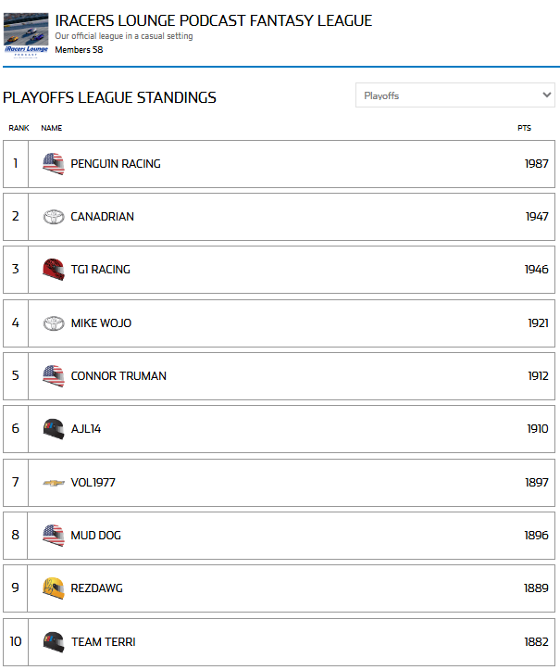
Task: Click the iRacers Lounge Podcast league logo
Action: 26,34
